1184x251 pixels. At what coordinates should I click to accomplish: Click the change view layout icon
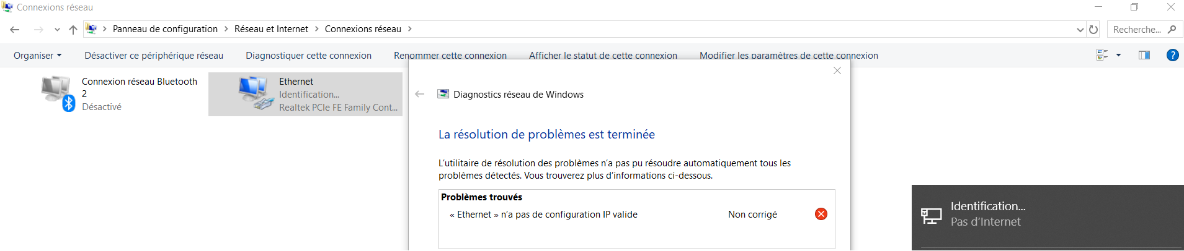[x=1102, y=55]
